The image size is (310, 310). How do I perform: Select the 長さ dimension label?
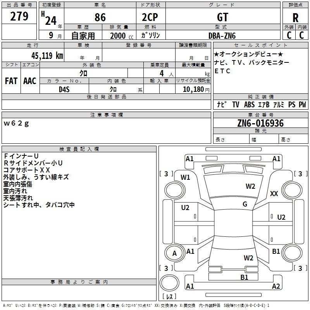click(220, 140)
